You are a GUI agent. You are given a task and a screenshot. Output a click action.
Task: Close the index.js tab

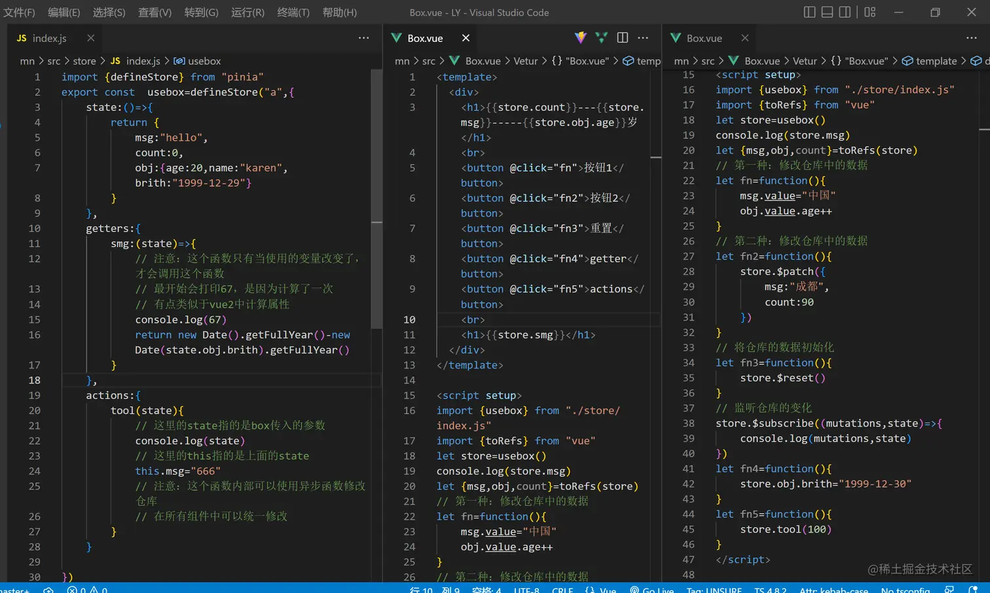tap(90, 38)
